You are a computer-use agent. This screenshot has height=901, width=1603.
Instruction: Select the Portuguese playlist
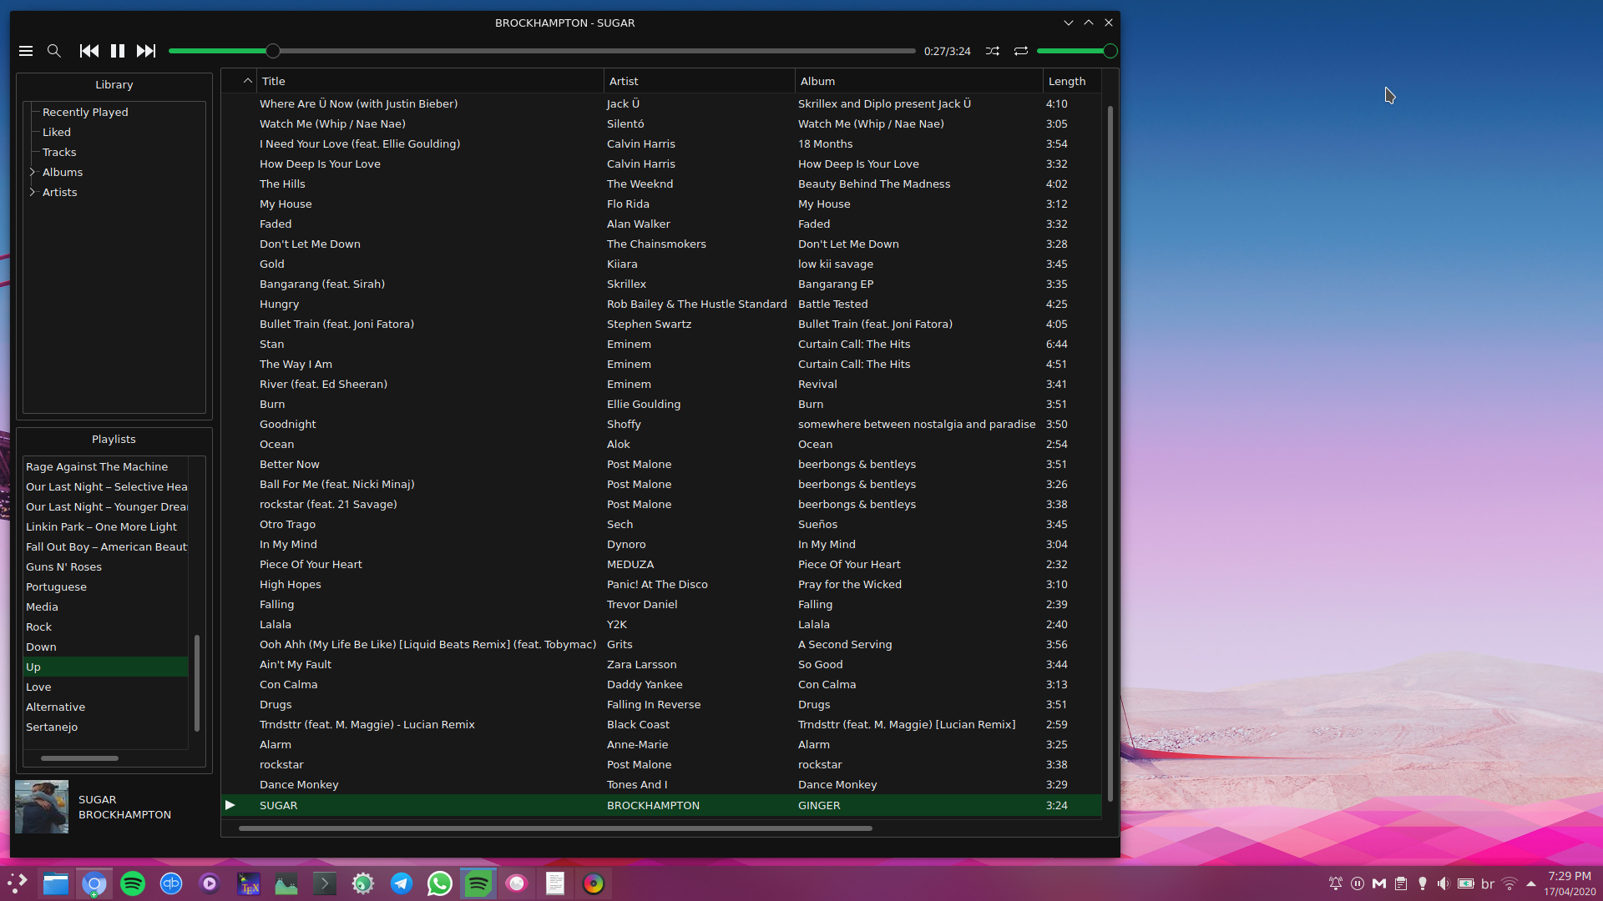point(105,586)
